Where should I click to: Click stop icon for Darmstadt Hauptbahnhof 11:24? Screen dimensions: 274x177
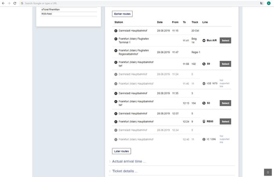116,74
